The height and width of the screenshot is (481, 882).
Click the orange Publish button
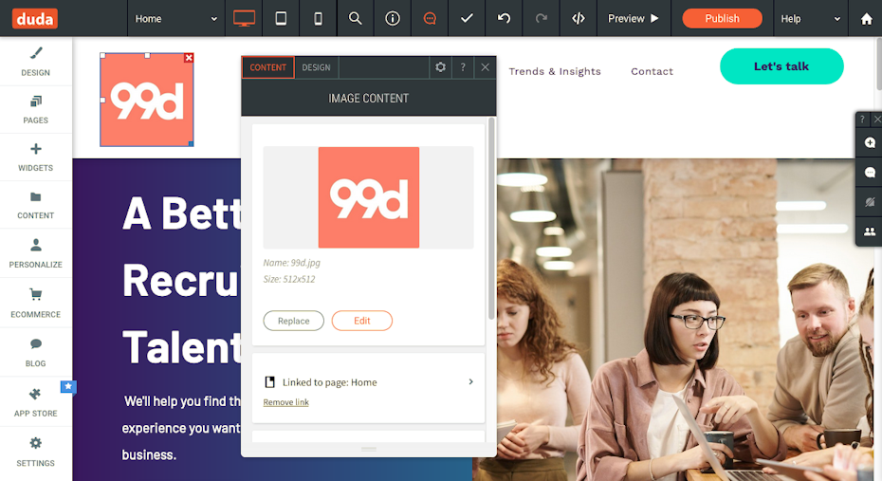pyautogui.click(x=722, y=18)
